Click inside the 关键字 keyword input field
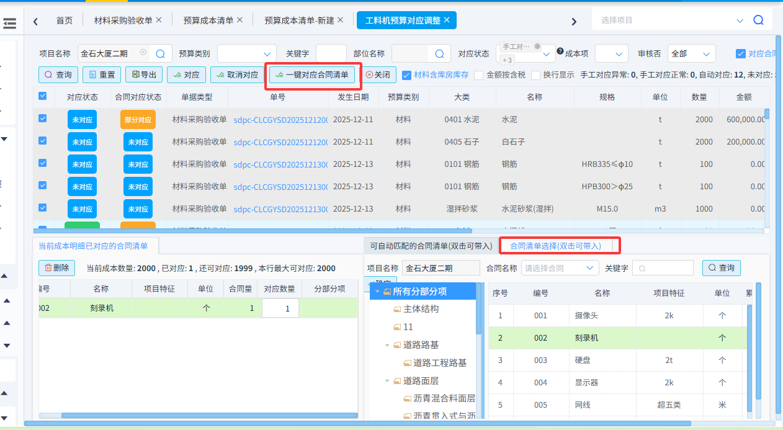The width and height of the screenshot is (783, 430). coord(331,53)
